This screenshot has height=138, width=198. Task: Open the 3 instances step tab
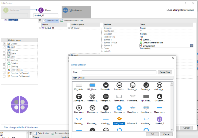pyautogui.click(x=76, y=12)
